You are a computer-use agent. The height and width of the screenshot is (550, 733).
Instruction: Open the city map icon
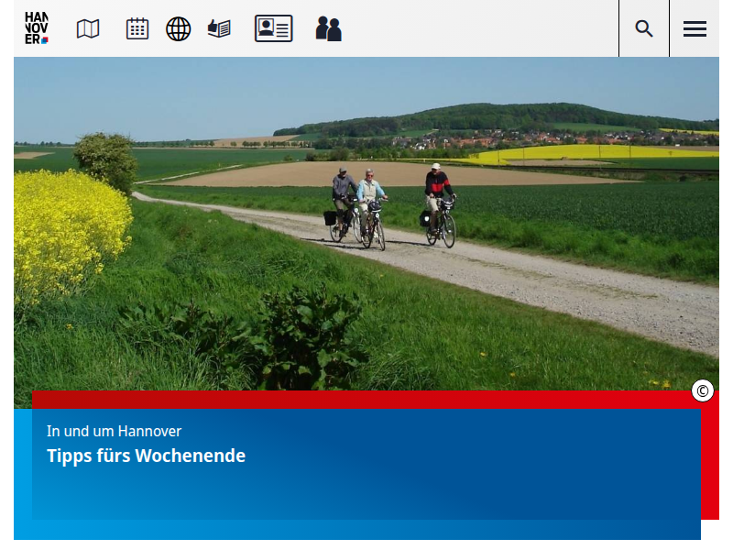88,28
